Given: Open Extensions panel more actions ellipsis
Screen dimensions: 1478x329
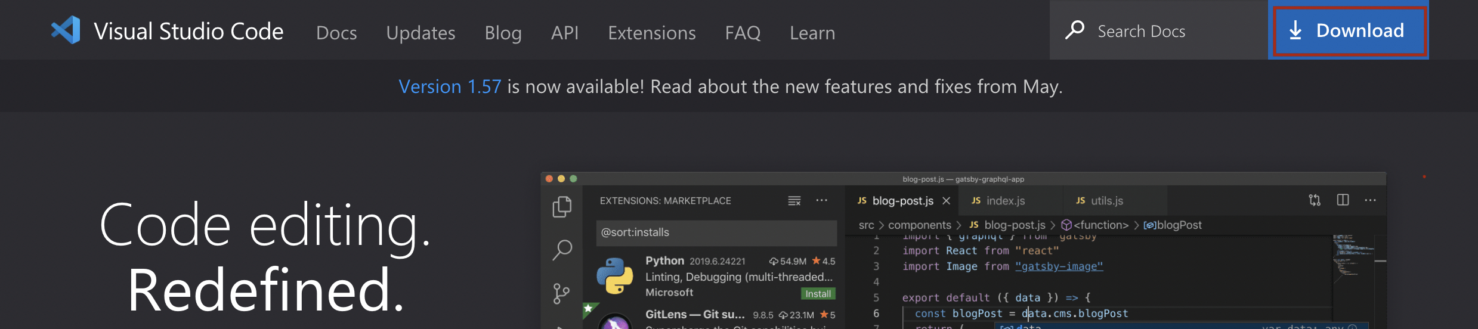Looking at the screenshot, I should click(822, 200).
